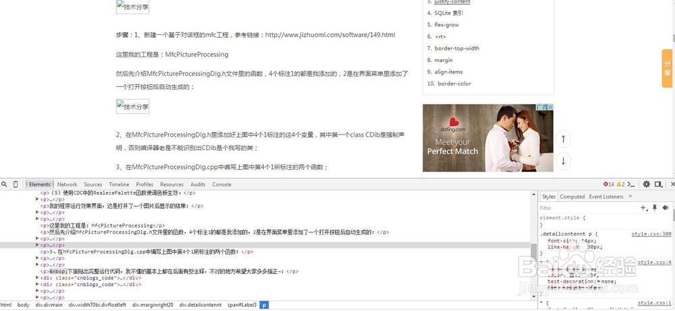675x311 pixels.
Task: Click the dating.com Perfect Match ad image
Action: 488,138
